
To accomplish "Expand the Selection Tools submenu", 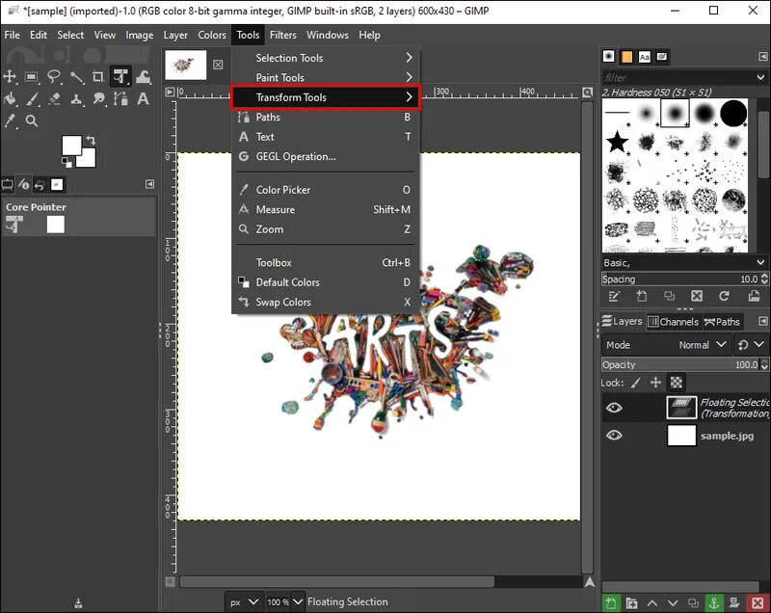I will [x=326, y=58].
